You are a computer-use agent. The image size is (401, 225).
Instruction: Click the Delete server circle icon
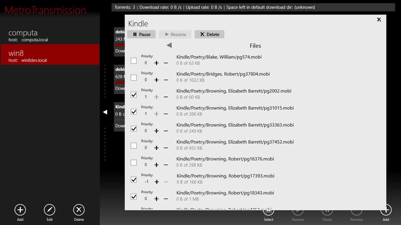79,210
